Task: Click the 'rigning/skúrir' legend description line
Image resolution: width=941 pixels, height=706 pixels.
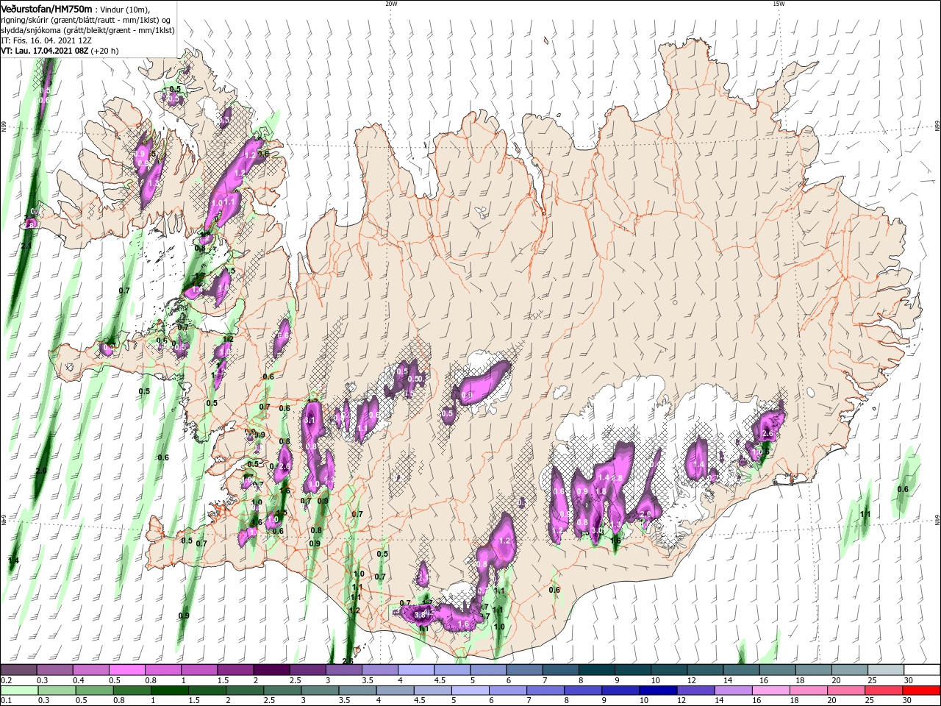Action: 85,19
